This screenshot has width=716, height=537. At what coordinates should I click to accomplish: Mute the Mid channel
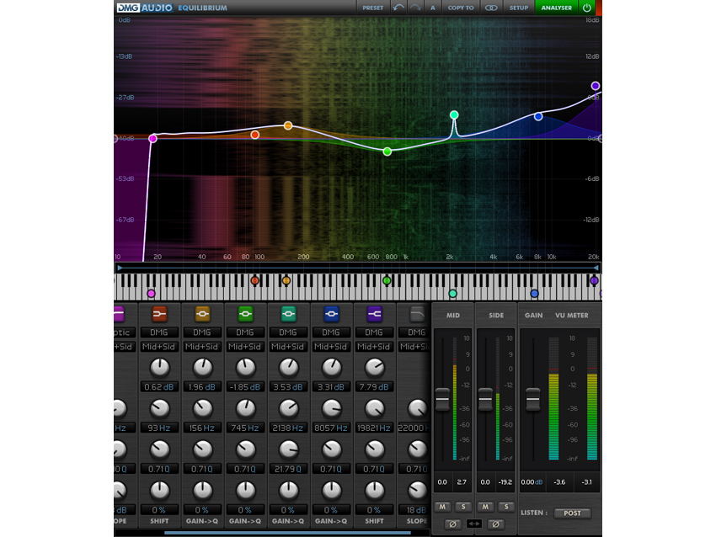[442, 507]
